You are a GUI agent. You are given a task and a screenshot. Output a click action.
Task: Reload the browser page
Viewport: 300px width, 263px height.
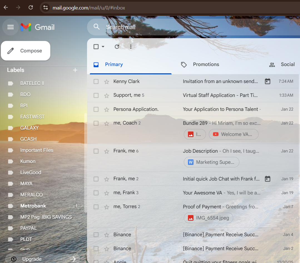point(31,8)
